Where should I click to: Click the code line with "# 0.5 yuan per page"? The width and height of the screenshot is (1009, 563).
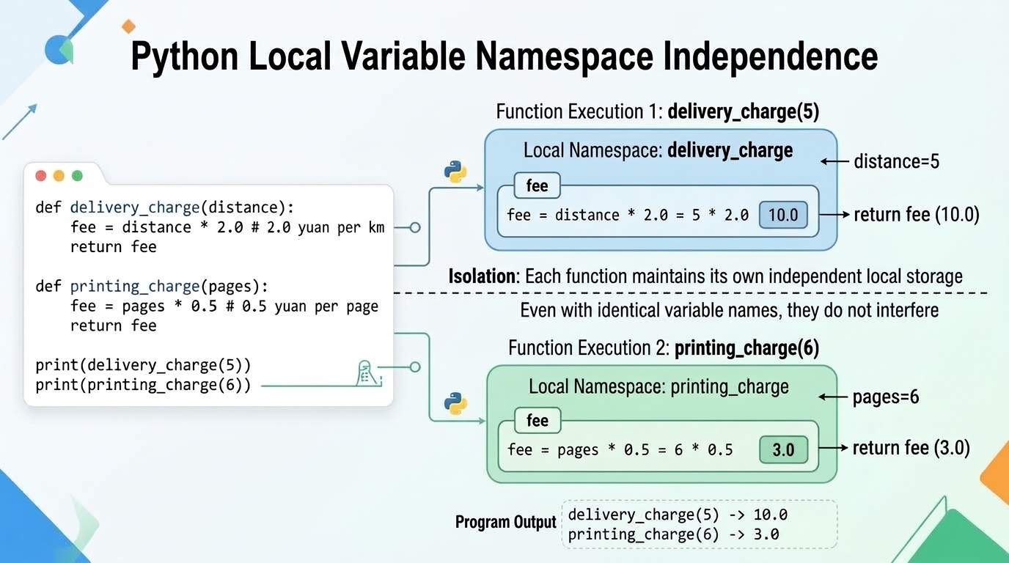[224, 306]
